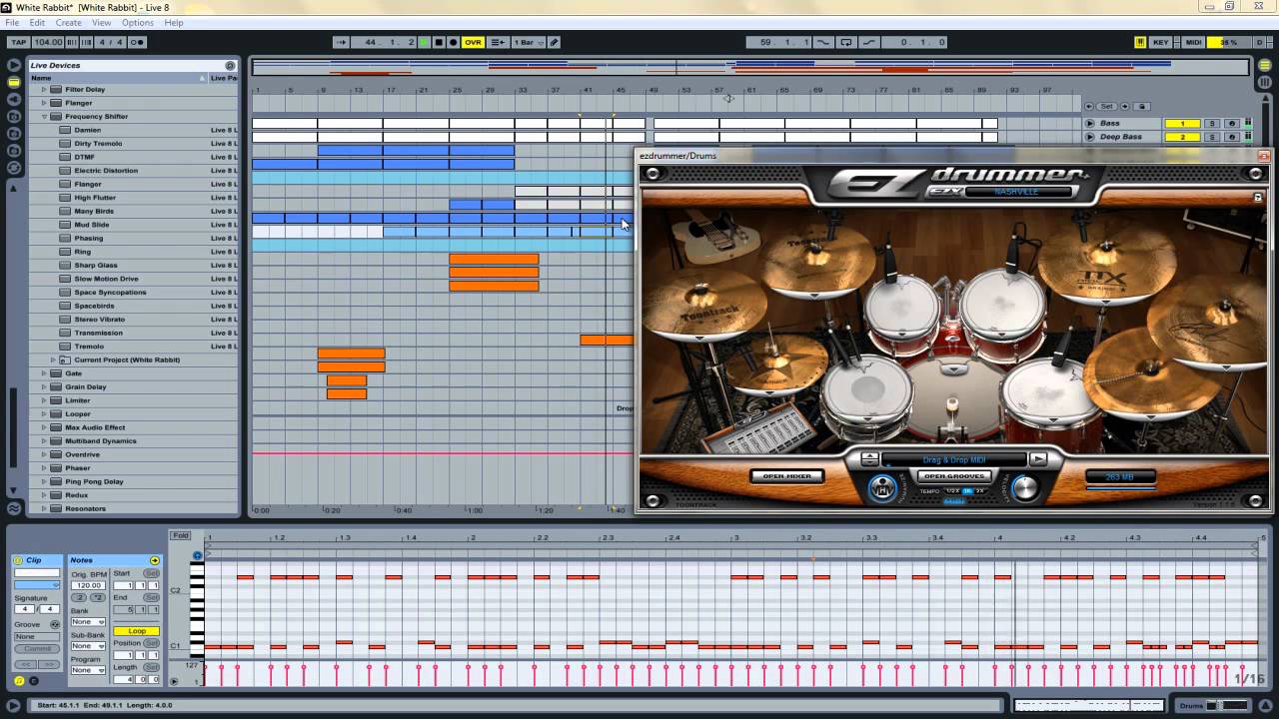Stop playback with the transport stop button
Screen dimensions: 1279x719
click(439, 42)
